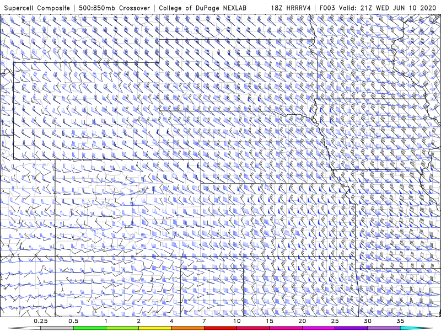
Task: Click the "College of DuPage NEXLAB" label
Action: 202,8
